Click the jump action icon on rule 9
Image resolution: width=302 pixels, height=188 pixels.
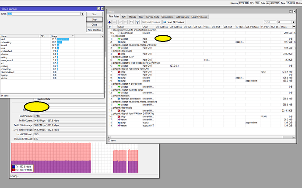point(118,78)
